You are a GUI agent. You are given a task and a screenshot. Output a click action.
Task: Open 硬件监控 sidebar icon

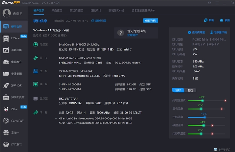coord(6,26)
